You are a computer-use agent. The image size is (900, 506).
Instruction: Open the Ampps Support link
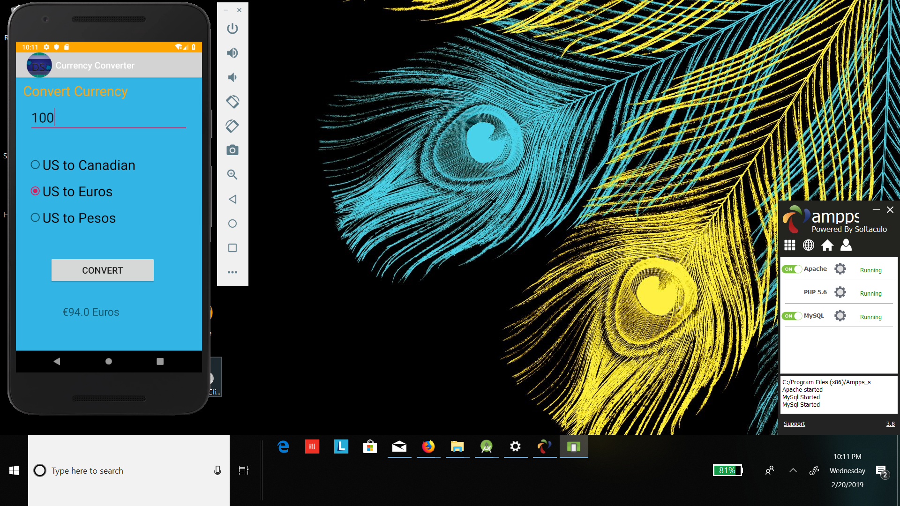click(794, 424)
